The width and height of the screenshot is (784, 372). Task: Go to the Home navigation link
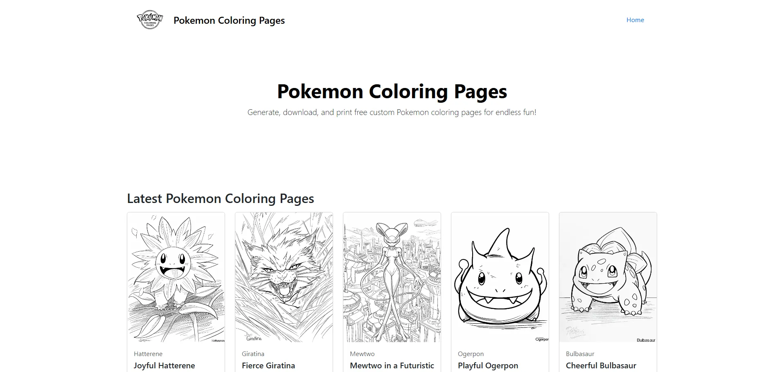coord(635,20)
